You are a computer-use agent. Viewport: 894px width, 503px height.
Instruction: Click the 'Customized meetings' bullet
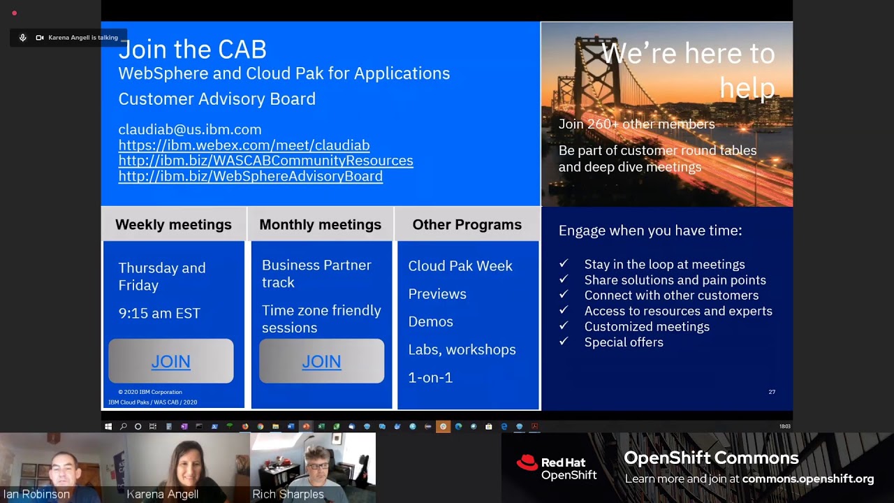647,326
